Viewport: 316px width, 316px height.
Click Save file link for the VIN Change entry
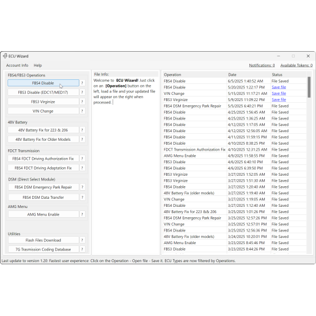click(279, 94)
